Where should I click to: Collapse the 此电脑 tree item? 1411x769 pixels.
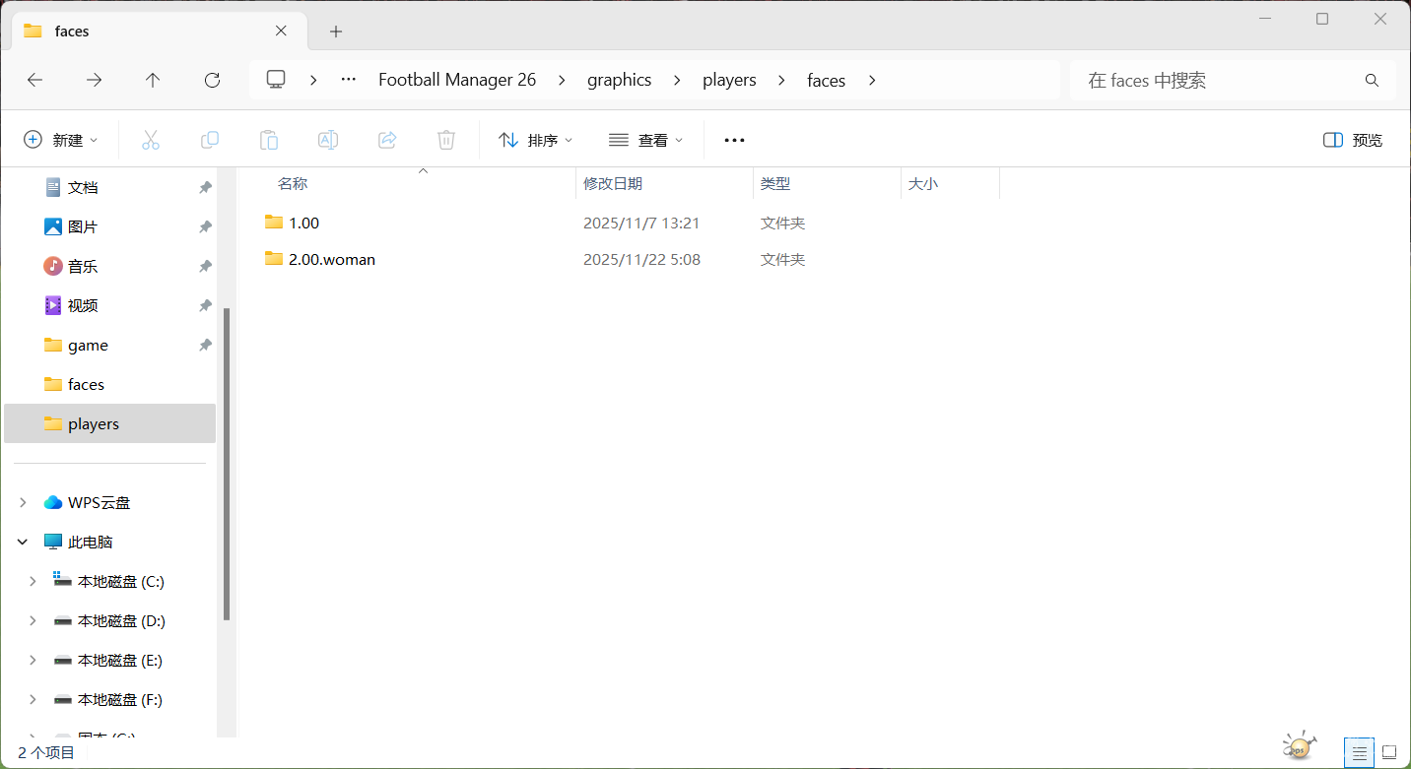pyautogui.click(x=22, y=541)
